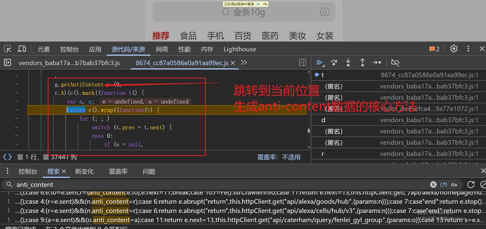Image resolution: width=486 pixels, height=229 pixels.
Task: Expand more source tabs chevron
Action: pos(244,62)
